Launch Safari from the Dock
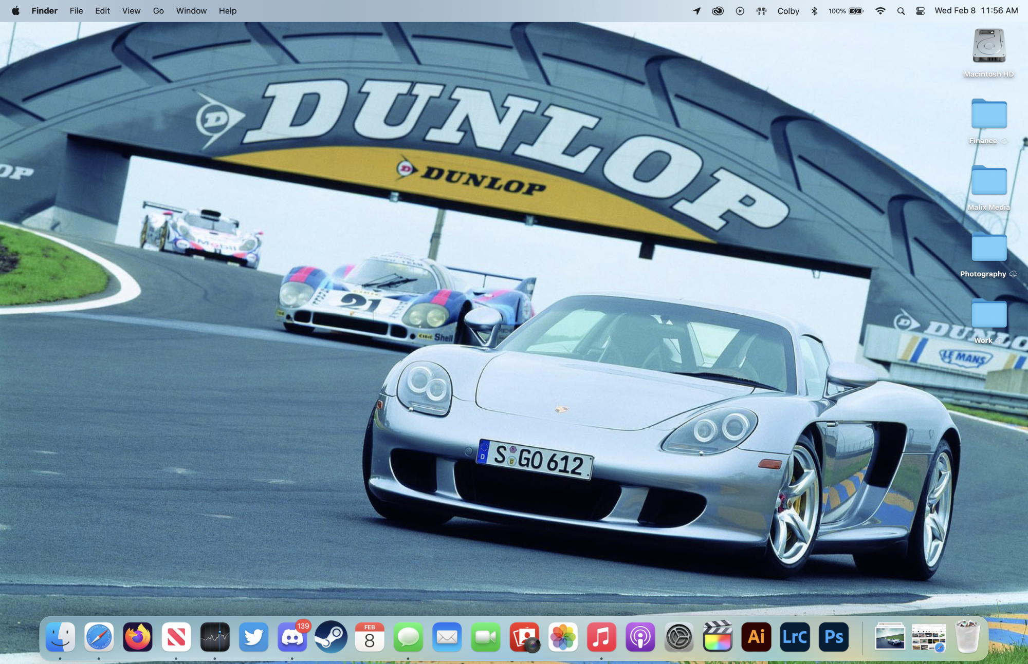The width and height of the screenshot is (1028, 664). coord(99,637)
